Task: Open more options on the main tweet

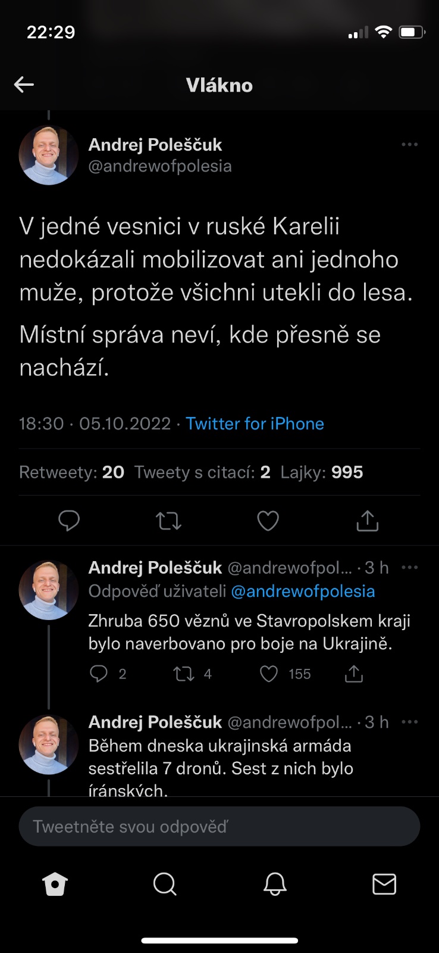Action: click(x=409, y=145)
